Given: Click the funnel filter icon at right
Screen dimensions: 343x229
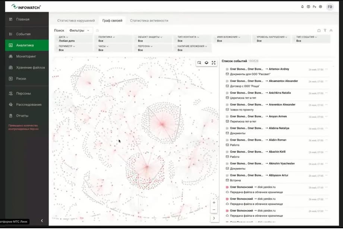Looking at the screenshot, I should pyautogui.click(x=325, y=31).
